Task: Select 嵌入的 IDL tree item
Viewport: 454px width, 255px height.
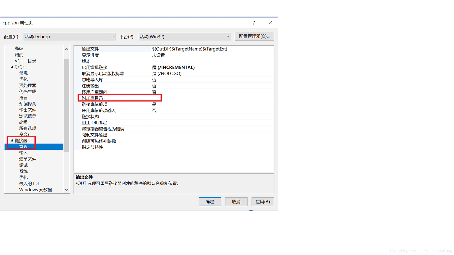Action: tap(29, 184)
